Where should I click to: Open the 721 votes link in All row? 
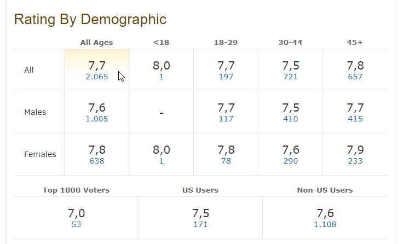291,77
